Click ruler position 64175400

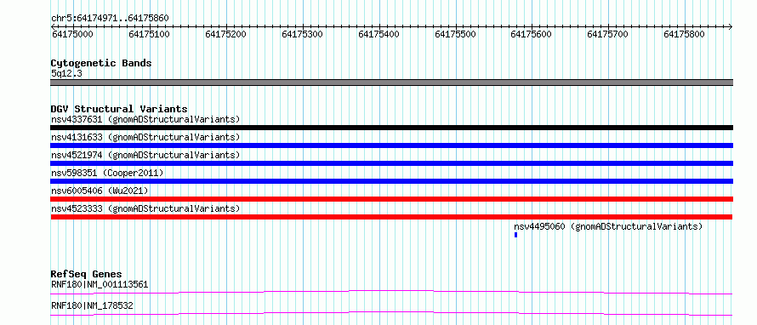379,34
